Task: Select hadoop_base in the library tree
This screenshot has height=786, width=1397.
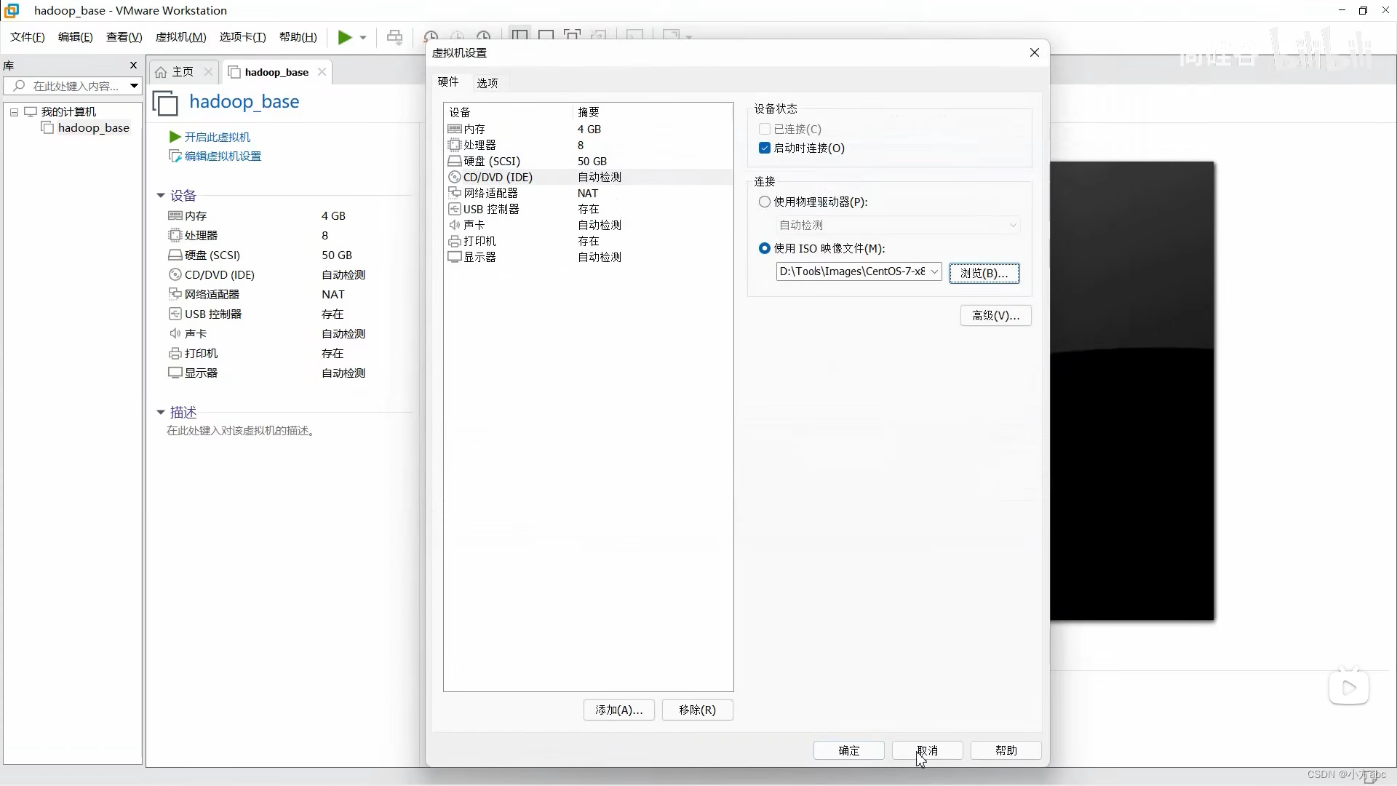Action: pyautogui.click(x=93, y=128)
